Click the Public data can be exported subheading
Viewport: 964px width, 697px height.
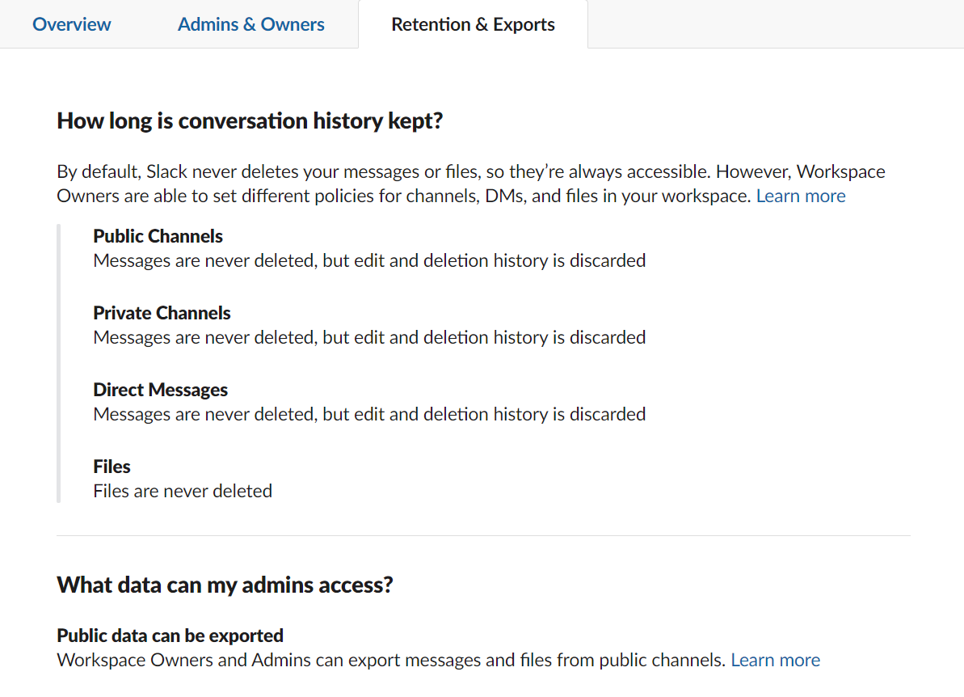click(x=170, y=635)
